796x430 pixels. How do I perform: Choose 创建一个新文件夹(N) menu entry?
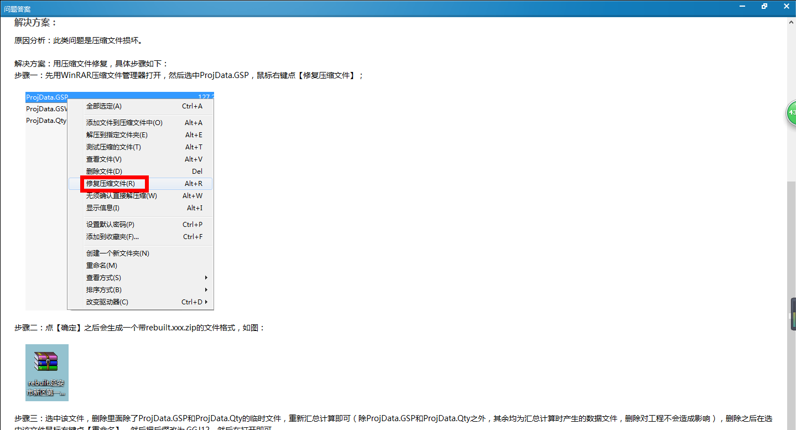pos(140,253)
